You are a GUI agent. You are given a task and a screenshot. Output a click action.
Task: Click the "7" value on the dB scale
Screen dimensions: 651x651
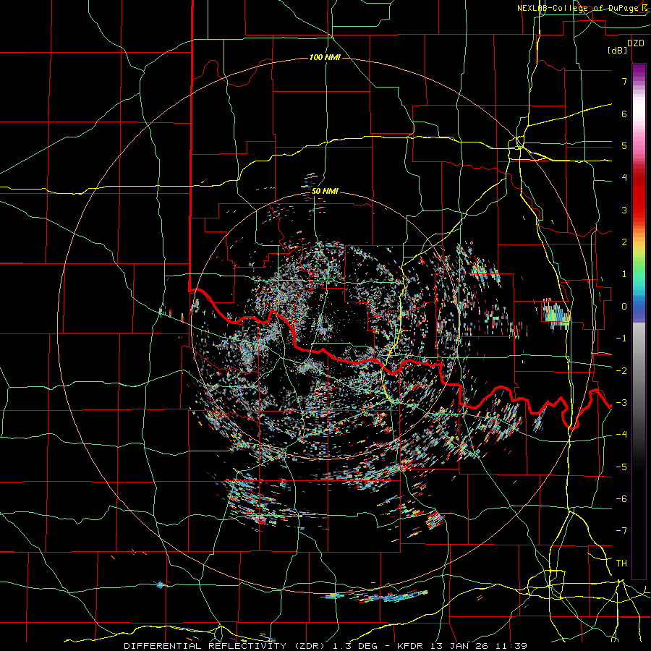click(x=624, y=81)
